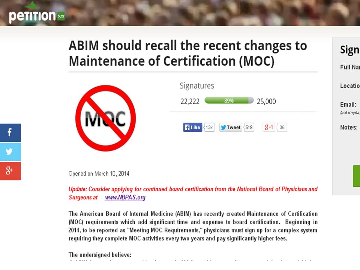Click the 22,222 signatures count

[x=190, y=102]
